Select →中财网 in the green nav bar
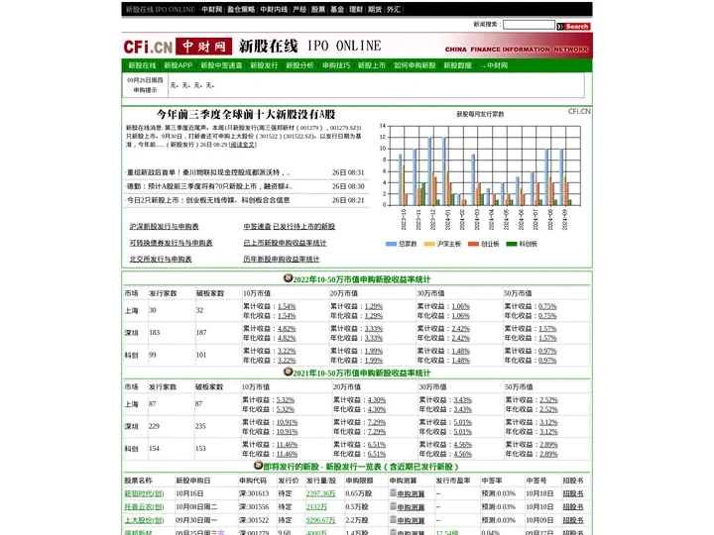Viewport: 714px width, 535px height. [494, 65]
